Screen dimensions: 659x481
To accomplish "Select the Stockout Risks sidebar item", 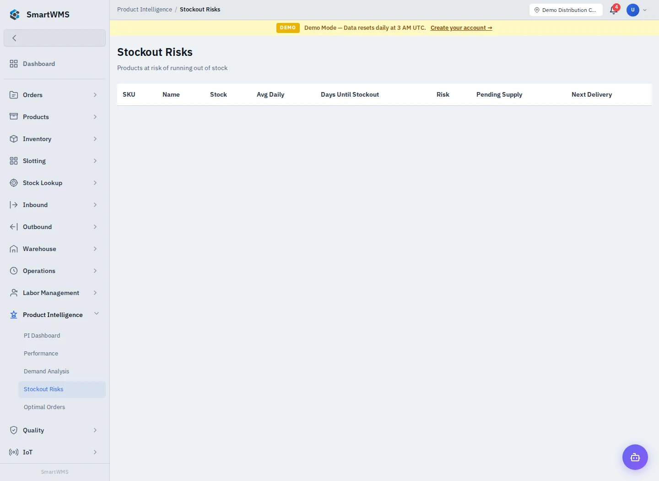I will [62, 389].
